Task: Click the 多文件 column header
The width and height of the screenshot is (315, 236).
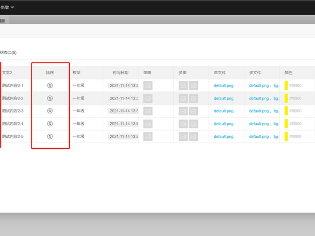Action: click(255, 73)
